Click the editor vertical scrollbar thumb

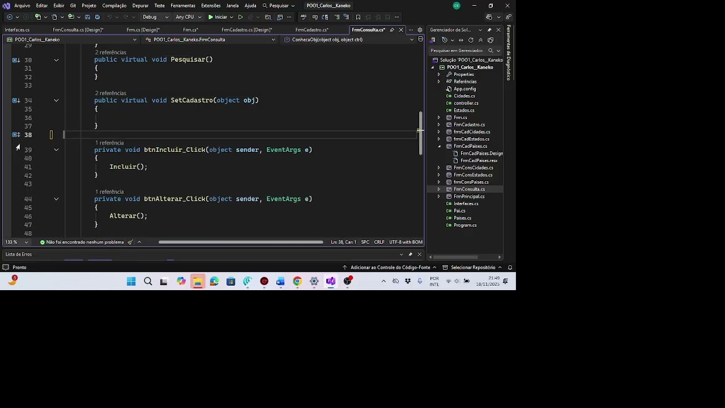click(420, 133)
